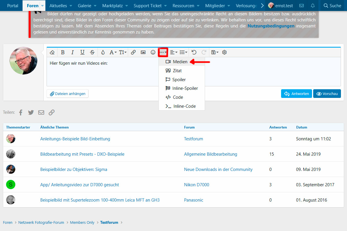The image size is (347, 231).
Task: Click the Vorschau preview button
Action: click(327, 94)
